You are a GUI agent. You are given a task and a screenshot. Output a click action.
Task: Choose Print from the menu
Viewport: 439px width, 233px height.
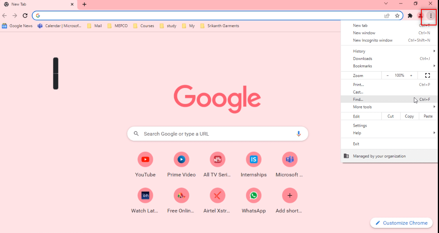point(389,85)
